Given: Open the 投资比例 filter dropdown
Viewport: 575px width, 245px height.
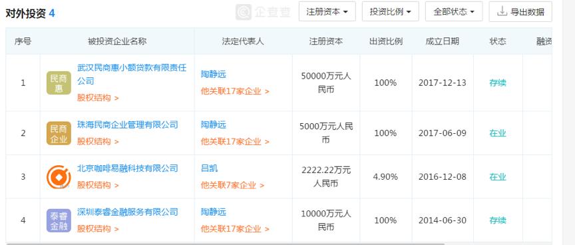Looking at the screenshot, I should (x=390, y=11).
